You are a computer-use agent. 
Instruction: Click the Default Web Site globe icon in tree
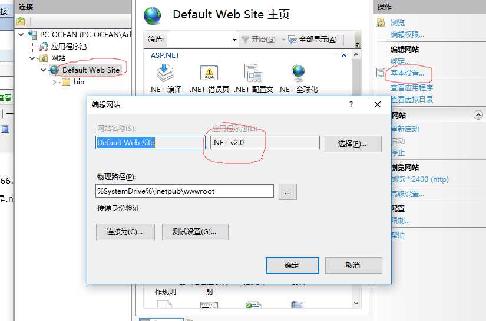pyautogui.click(x=55, y=70)
